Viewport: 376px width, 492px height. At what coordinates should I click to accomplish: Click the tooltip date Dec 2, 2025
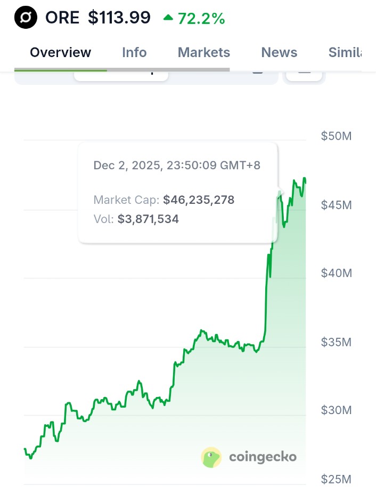click(127, 165)
